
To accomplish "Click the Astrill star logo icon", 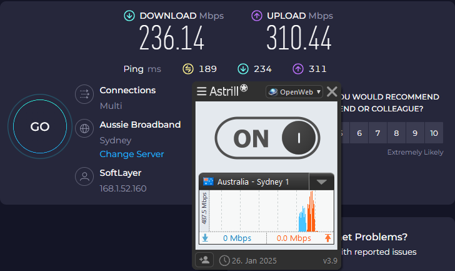I will tap(244, 88).
